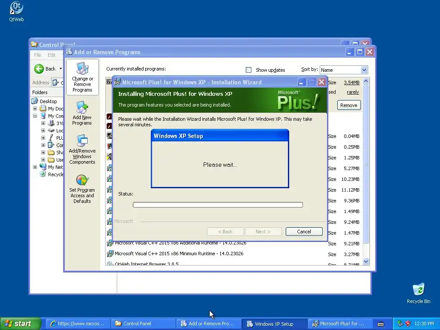Click the program list scrollbar thumb
The image size is (440, 330).
(366, 164)
